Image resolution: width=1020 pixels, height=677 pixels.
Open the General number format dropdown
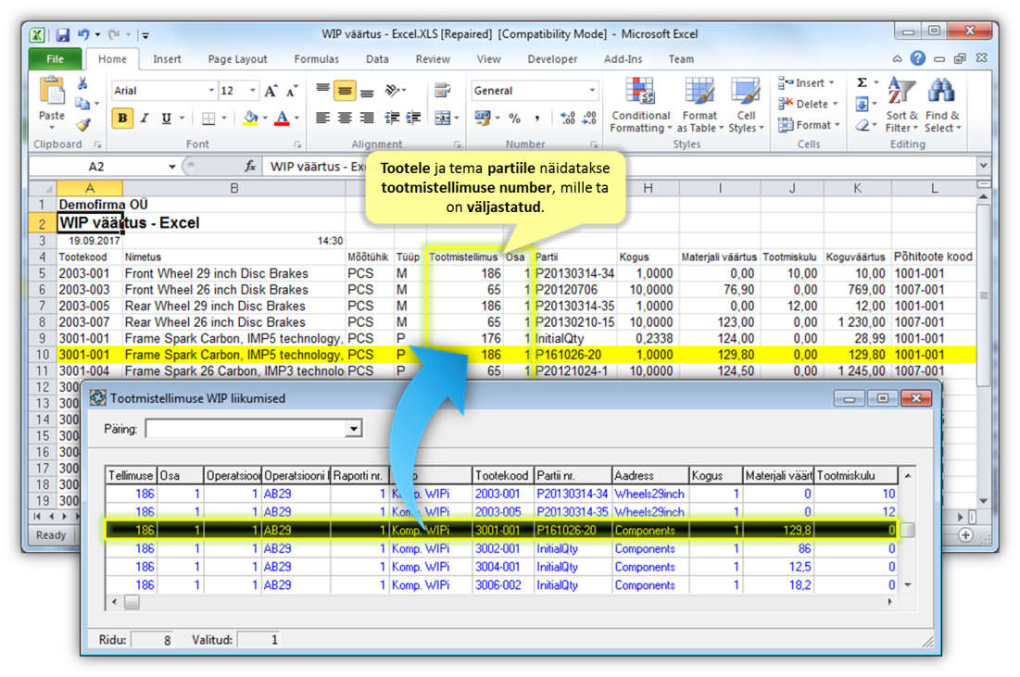[x=592, y=91]
